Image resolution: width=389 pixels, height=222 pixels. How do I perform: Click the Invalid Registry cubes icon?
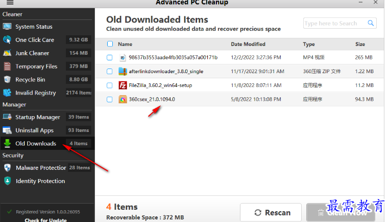coord(7,93)
